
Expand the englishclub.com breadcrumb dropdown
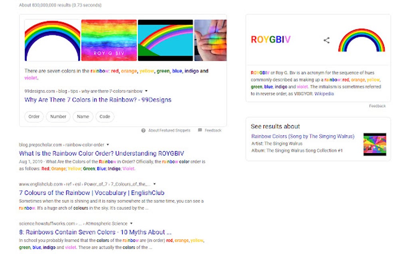(154, 184)
